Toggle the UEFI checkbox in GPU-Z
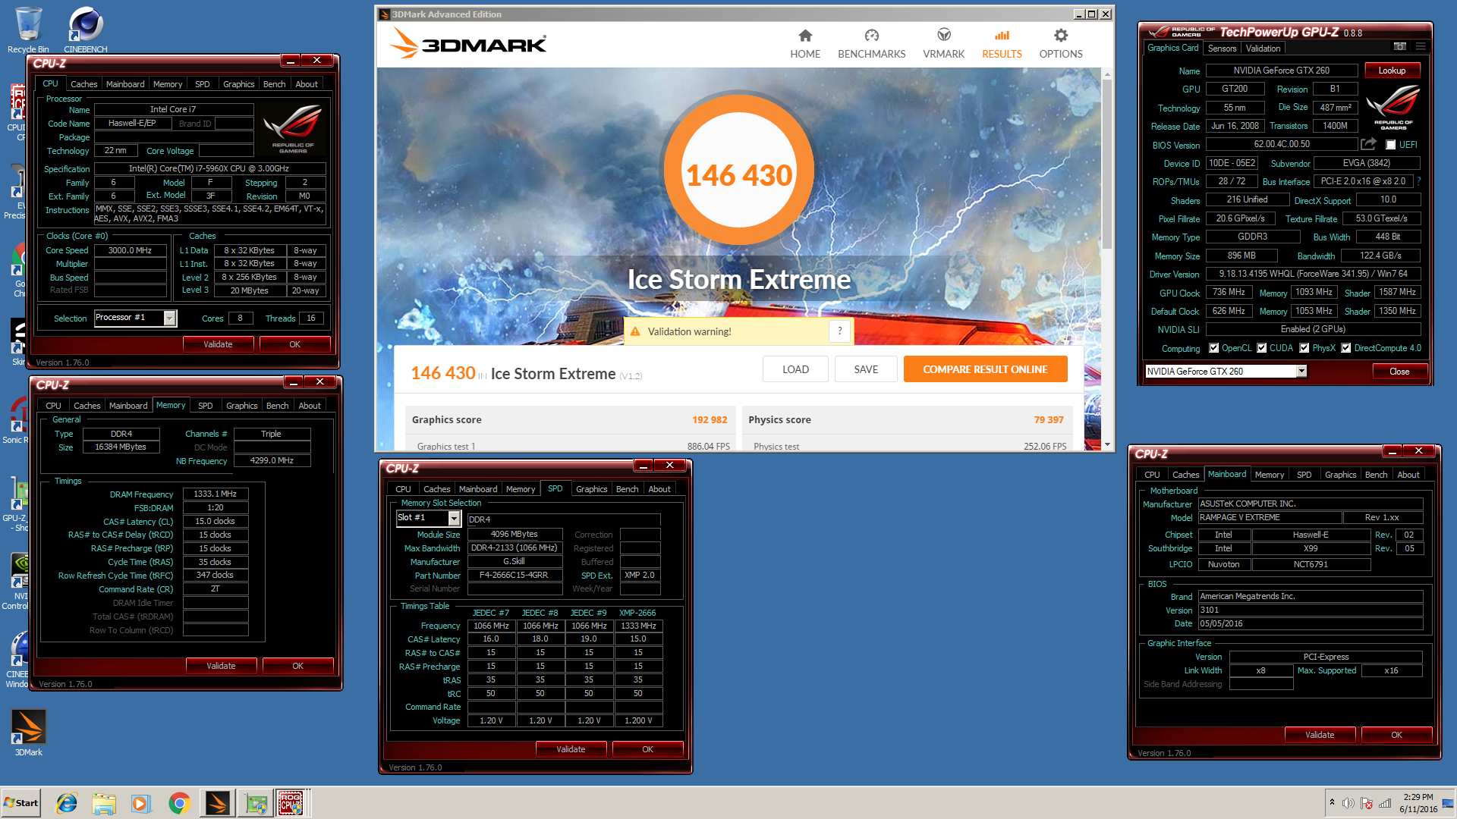The width and height of the screenshot is (1457, 819). point(1391,145)
